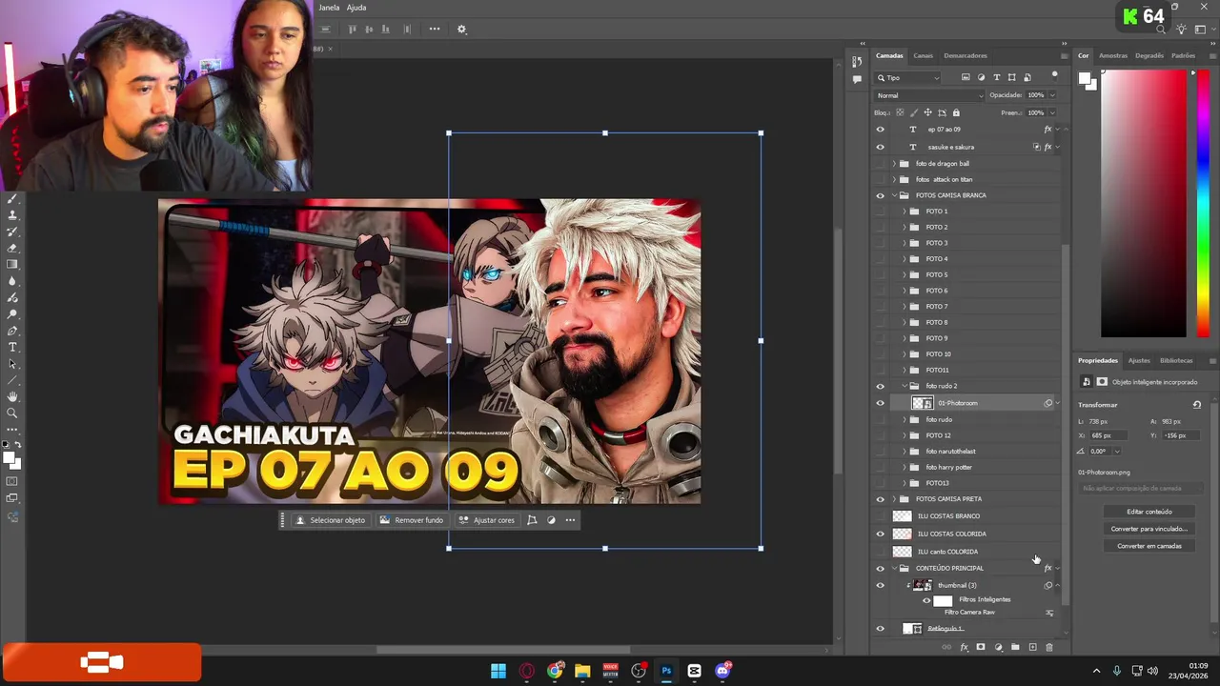Show the ILU COSTAS BRANCO layer

pos(880,516)
